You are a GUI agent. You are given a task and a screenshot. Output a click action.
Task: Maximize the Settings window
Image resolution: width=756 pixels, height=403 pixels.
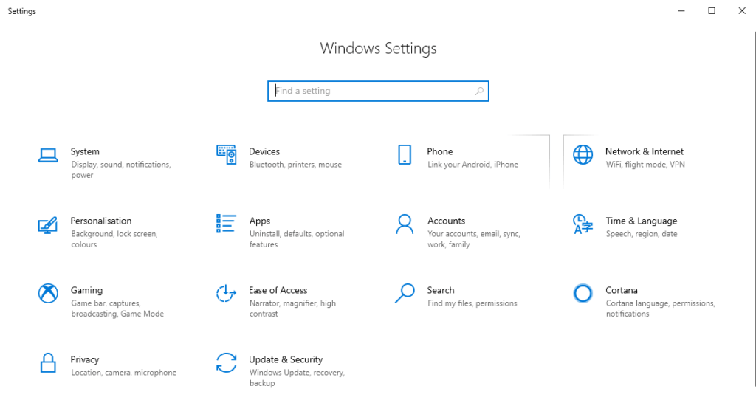[712, 10]
